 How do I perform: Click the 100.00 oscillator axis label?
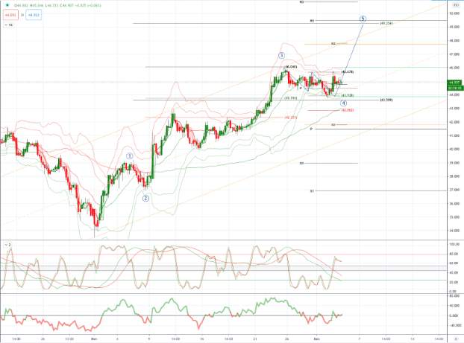click(x=454, y=244)
